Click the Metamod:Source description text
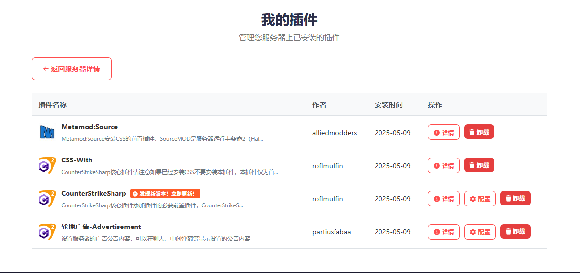The width and height of the screenshot is (580, 273). 162,139
